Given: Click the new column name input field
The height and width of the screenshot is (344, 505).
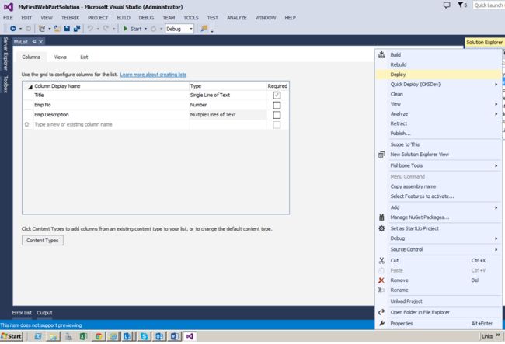Looking at the screenshot, I should pyautogui.click(x=111, y=124).
